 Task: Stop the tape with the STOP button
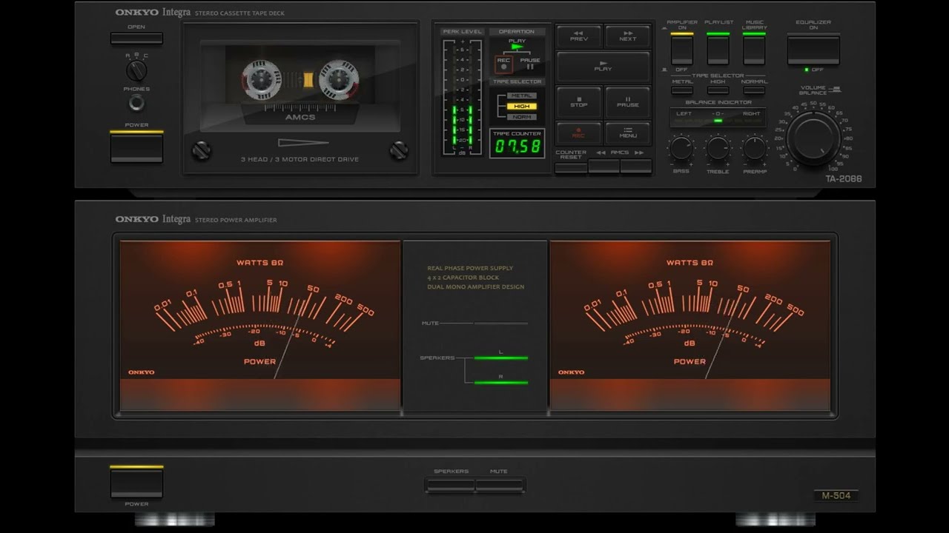[579, 102]
